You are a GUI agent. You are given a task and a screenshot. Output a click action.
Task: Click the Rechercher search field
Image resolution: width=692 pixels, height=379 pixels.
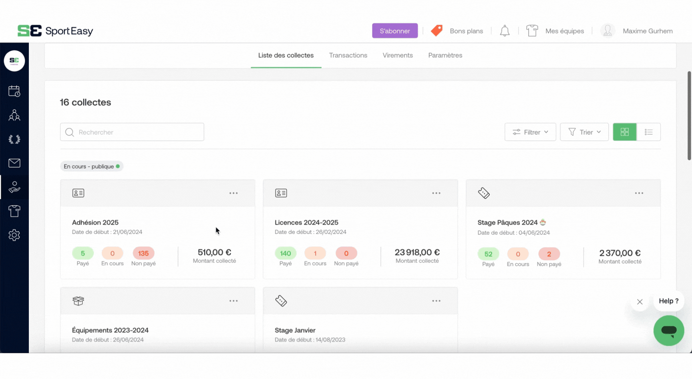132,132
